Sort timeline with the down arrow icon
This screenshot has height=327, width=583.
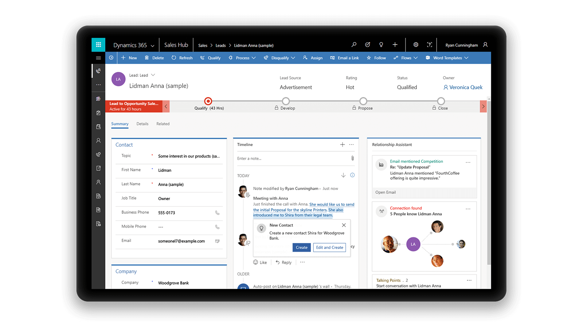343,175
